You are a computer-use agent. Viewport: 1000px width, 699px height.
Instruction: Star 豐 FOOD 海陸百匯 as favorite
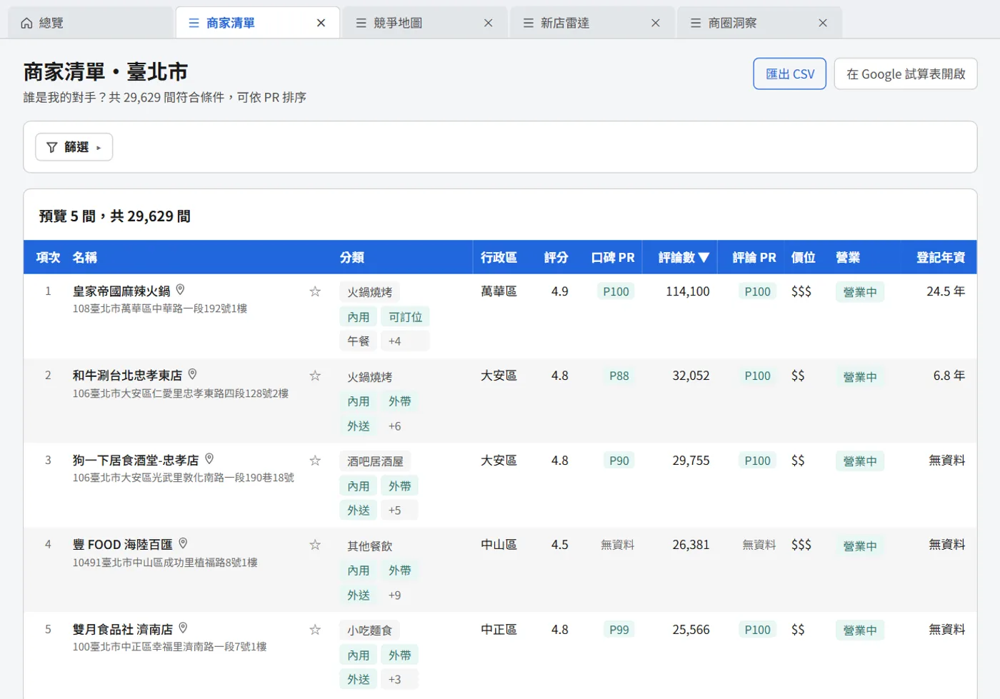pyautogui.click(x=315, y=545)
